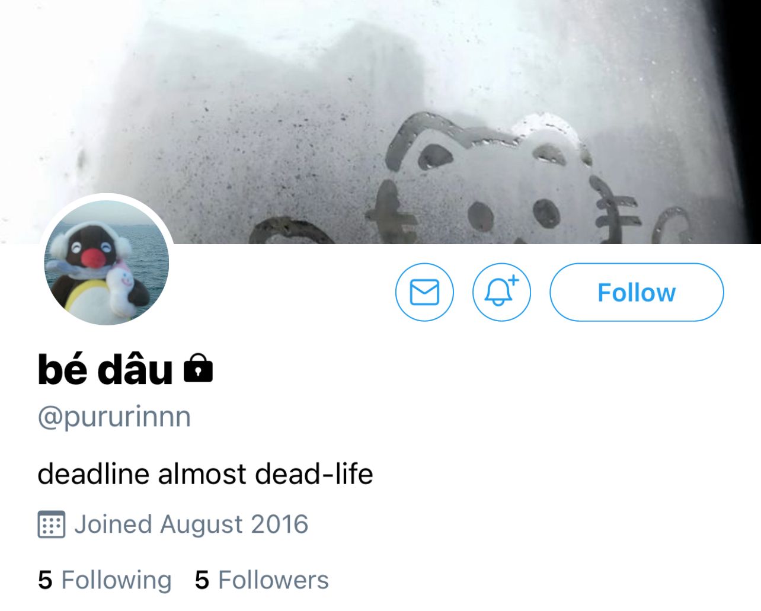Select the display name bé dâu
Viewport: 761px width, 611px height.
(105, 369)
